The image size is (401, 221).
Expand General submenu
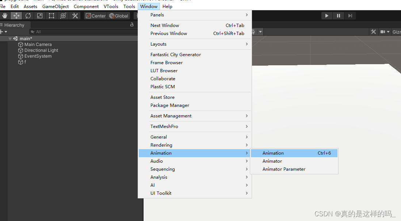coord(195,137)
